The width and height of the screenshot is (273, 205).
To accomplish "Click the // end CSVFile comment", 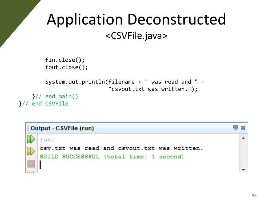I will tap(45, 104).
